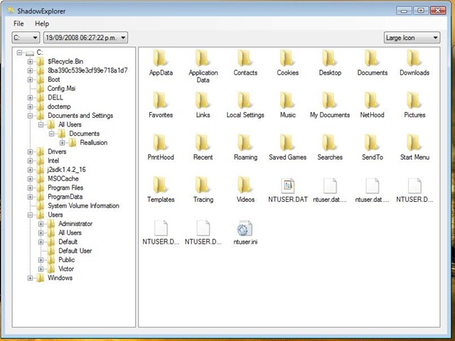This screenshot has height=341, width=455.
Task: Minimize the ShadowExplorer window
Action: coord(405,11)
